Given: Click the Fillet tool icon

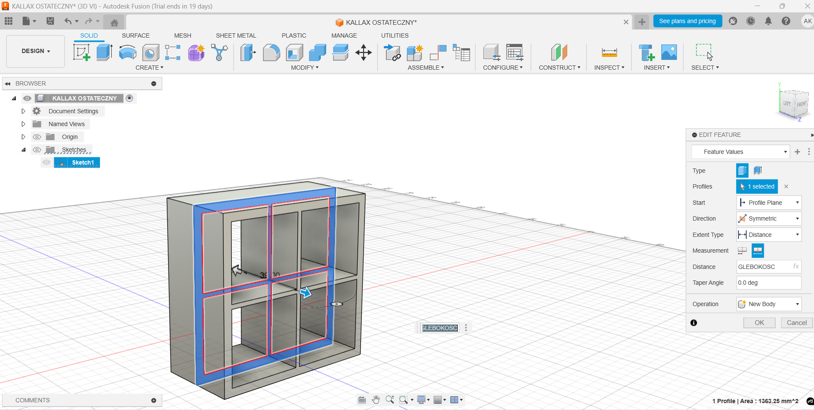Looking at the screenshot, I should point(271,53).
